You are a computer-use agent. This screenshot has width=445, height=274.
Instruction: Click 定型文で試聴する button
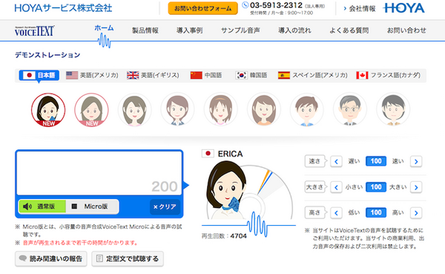point(128,258)
